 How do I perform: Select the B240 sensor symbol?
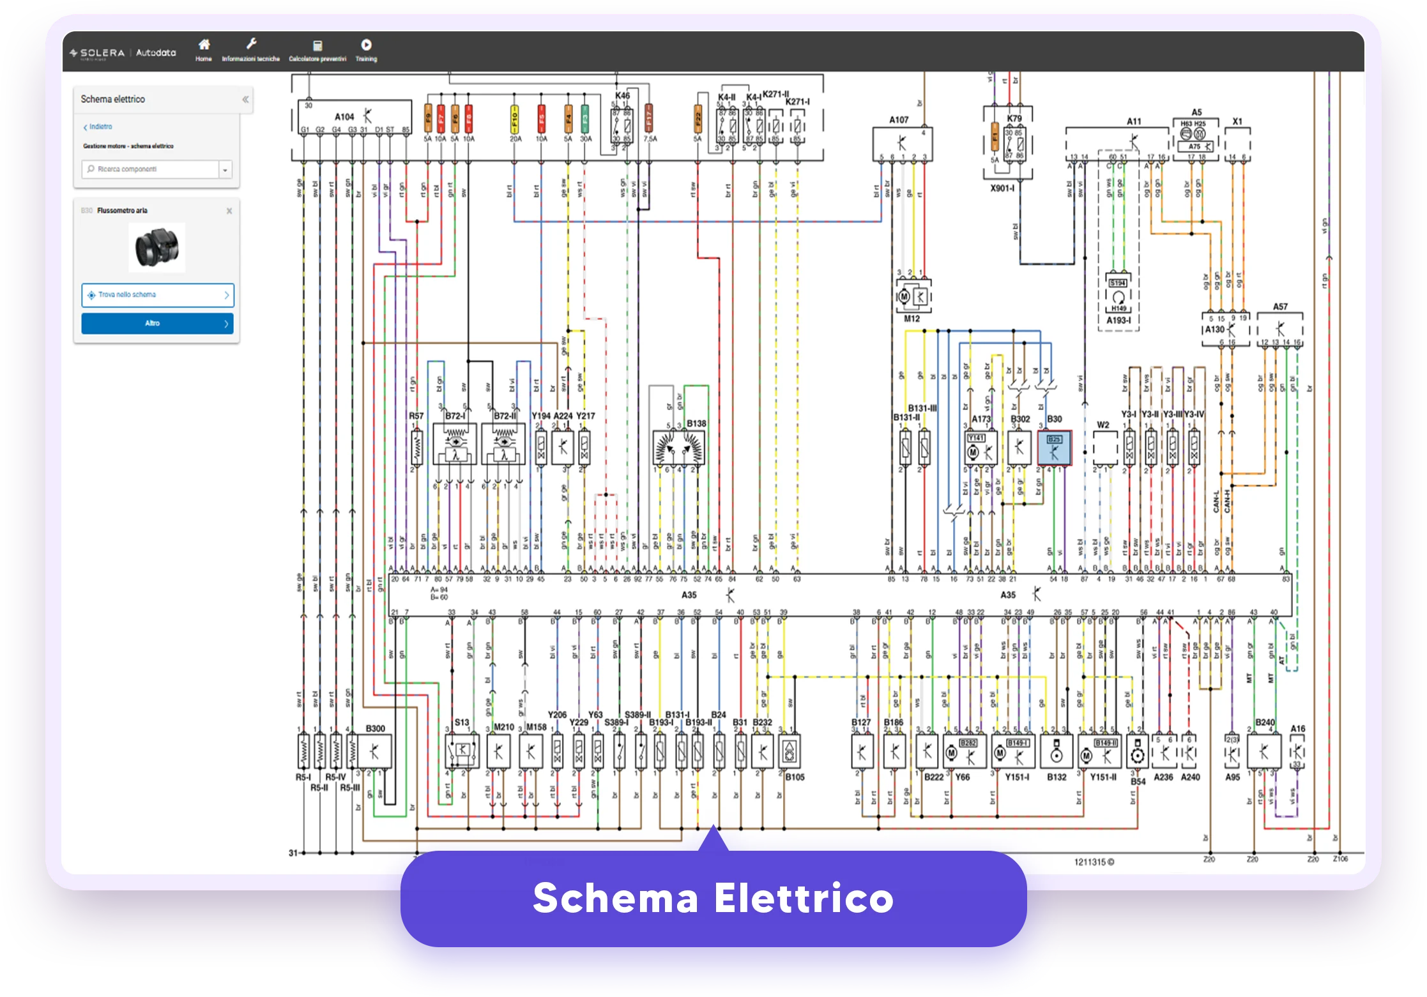[x=1263, y=752]
